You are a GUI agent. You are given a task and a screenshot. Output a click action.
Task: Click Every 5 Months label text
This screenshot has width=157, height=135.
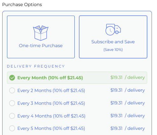click(51, 128)
